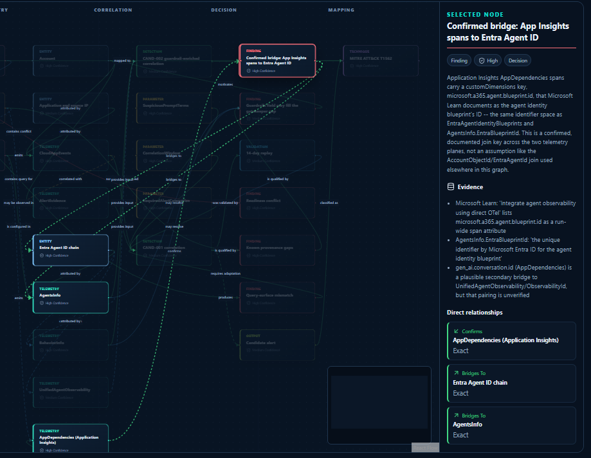Click confidence icon on Confirmed bridge node
This screenshot has height=458, width=591.
click(x=248, y=71)
